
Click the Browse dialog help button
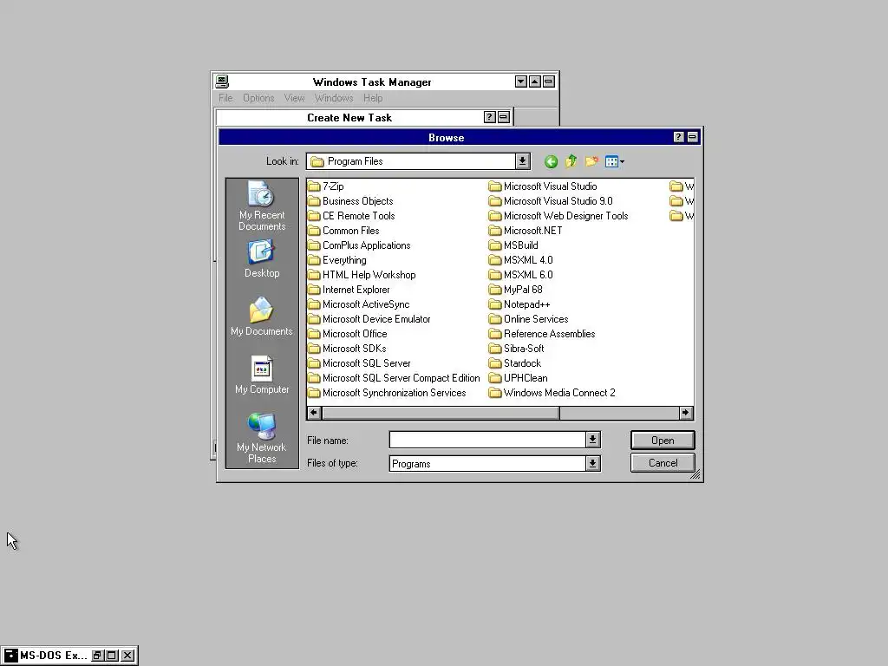click(678, 137)
